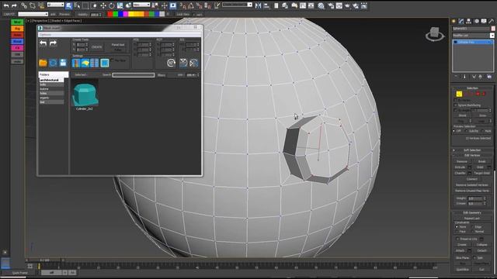Toggle the Percent Snap icon
Image resolution: width=497 pixels, height=279 pixels.
click(x=200, y=5)
